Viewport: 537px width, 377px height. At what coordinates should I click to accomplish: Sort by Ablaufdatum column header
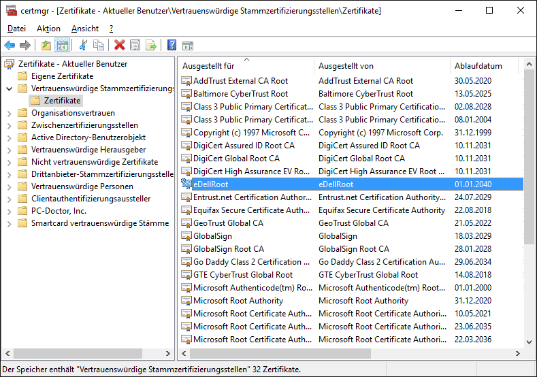485,66
